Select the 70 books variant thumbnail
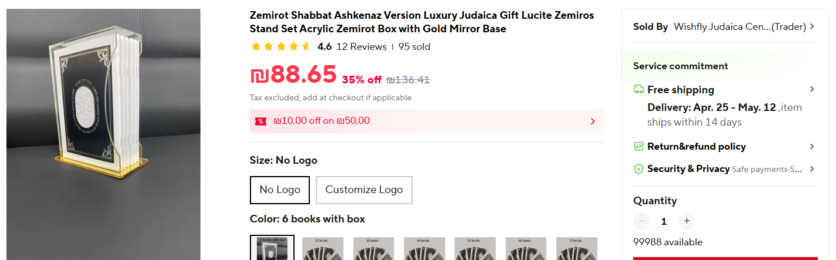 577,248
